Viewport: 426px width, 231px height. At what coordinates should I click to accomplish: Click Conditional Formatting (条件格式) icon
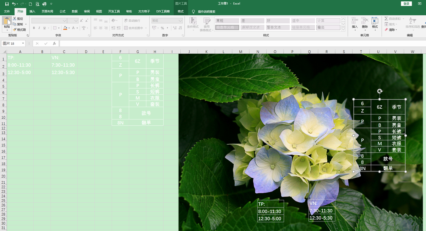[193, 21]
